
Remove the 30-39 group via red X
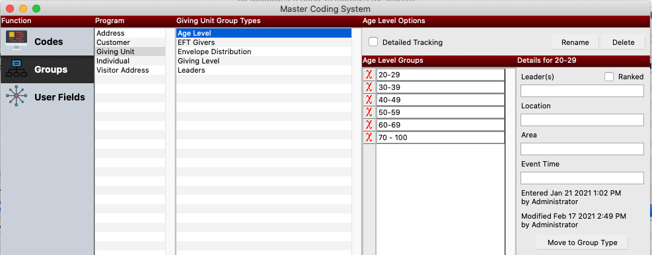pyautogui.click(x=369, y=87)
